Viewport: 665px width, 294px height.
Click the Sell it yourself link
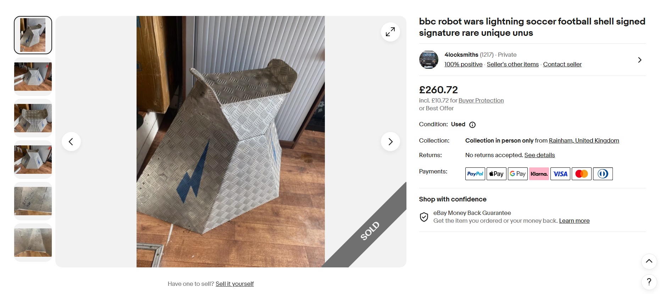point(234,284)
